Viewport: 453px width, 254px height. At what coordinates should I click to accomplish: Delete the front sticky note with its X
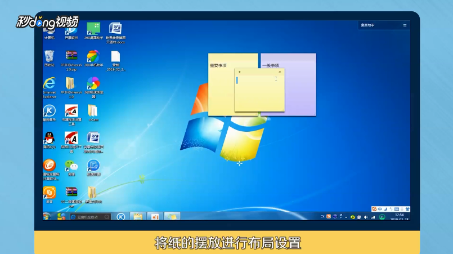coord(280,72)
